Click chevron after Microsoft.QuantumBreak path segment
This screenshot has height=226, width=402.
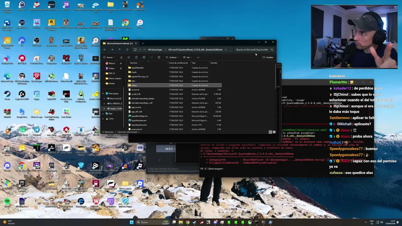(x=225, y=50)
